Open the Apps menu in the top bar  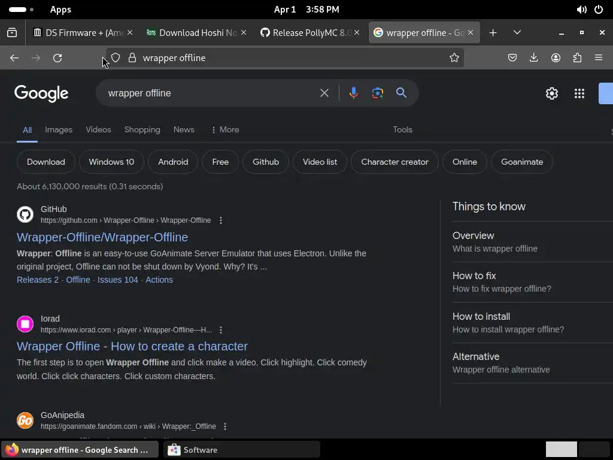(x=60, y=10)
